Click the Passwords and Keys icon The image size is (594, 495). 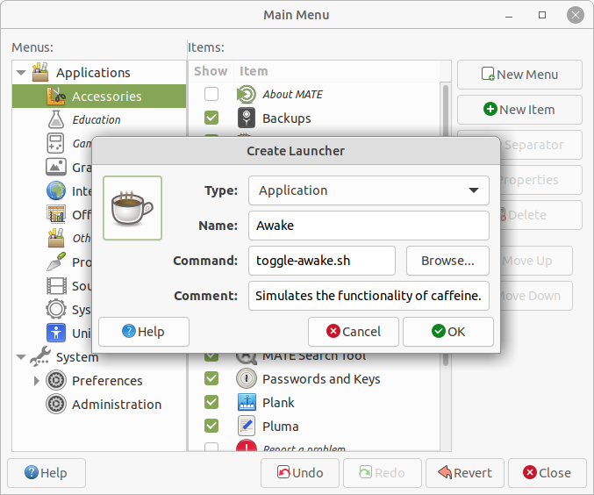247,378
